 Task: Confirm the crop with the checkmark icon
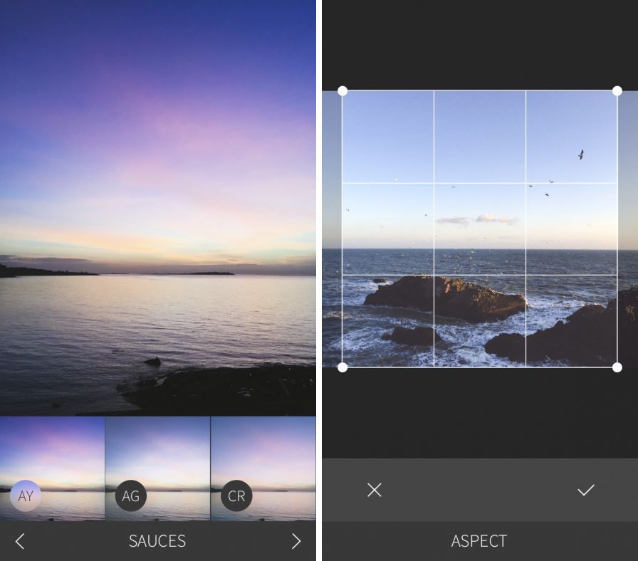click(x=585, y=490)
